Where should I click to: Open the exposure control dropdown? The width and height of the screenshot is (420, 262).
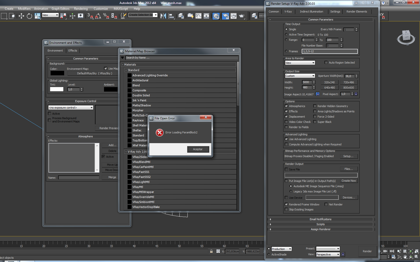(71, 108)
